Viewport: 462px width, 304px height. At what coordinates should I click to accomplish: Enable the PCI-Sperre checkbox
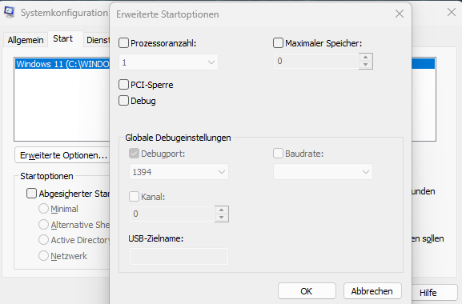123,85
